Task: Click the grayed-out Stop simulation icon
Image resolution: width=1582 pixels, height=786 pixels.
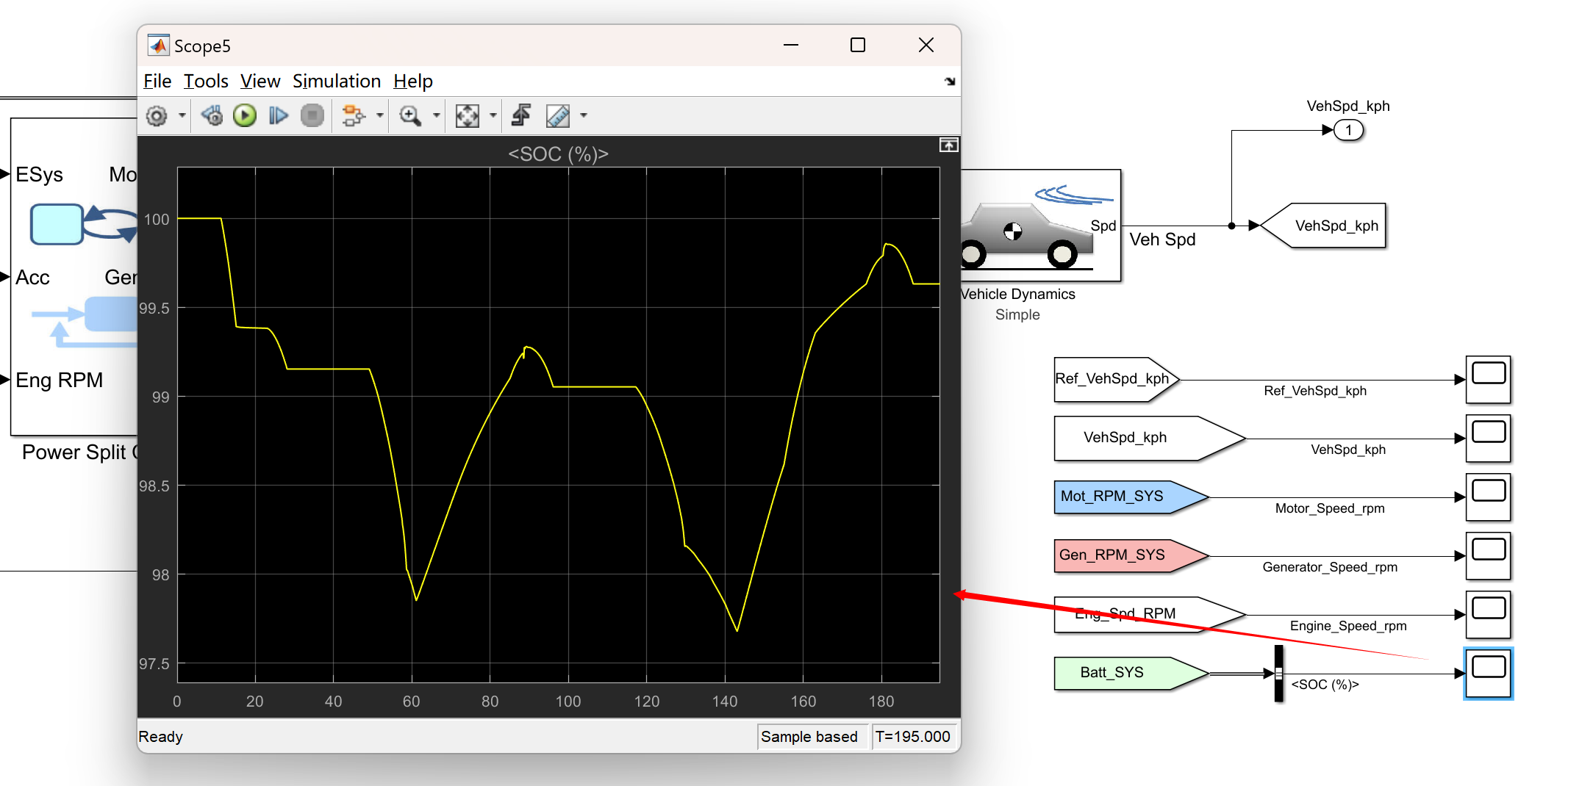Action: point(312,115)
